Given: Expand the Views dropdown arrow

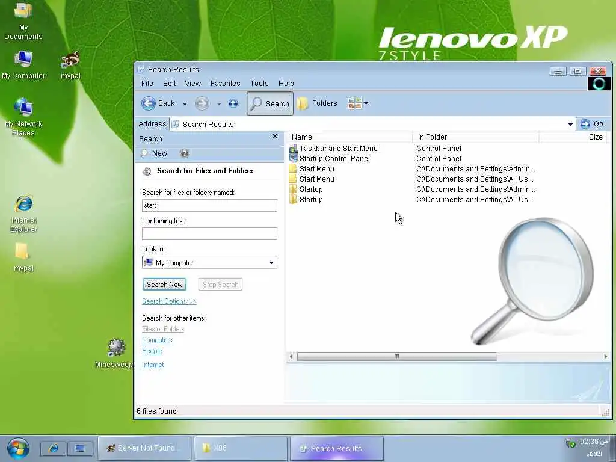Looking at the screenshot, I should pos(366,103).
